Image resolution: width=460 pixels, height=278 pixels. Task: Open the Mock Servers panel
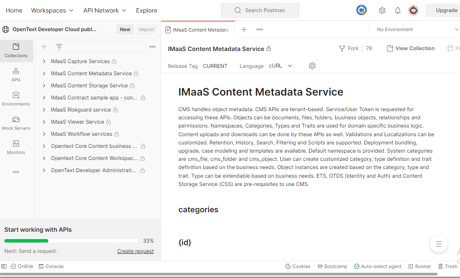pyautogui.click(x=16, y=123)
